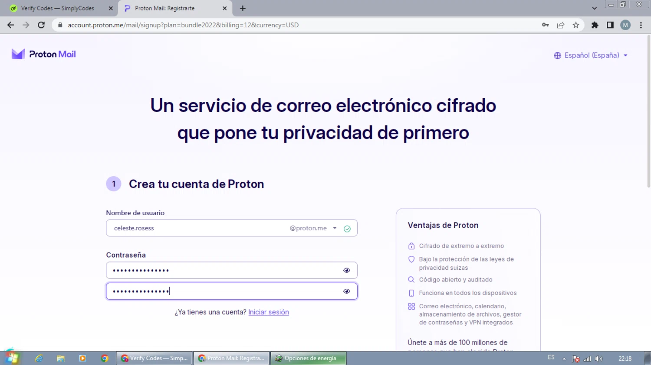The image size is (651, 365).
Task: Follow the Iniciar sesión link
Action: point(269,312)
